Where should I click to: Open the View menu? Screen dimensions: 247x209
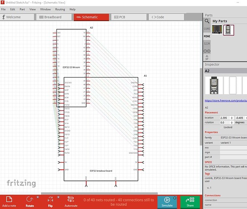pyautogui.click(x=33, y=9)
